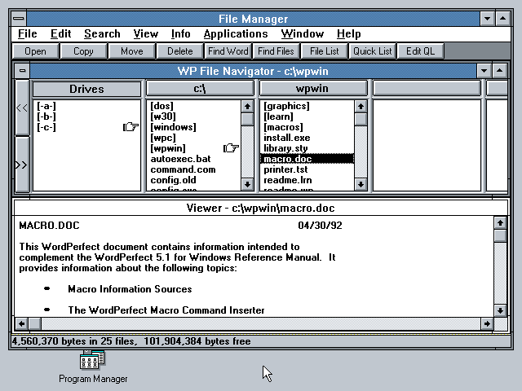Click the c:\ list scrollbar thumb
The image size is (522, 391).
click(247, 119)
